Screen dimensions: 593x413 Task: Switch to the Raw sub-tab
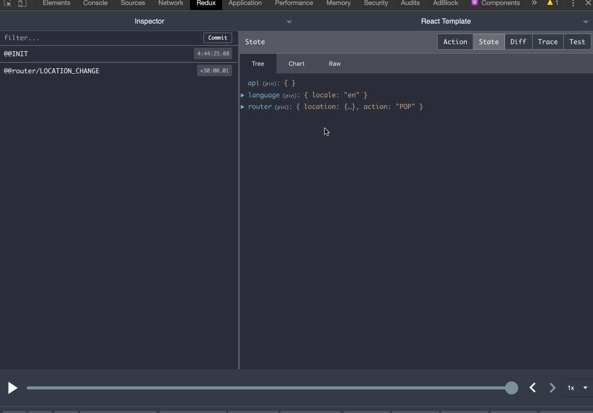335,63
